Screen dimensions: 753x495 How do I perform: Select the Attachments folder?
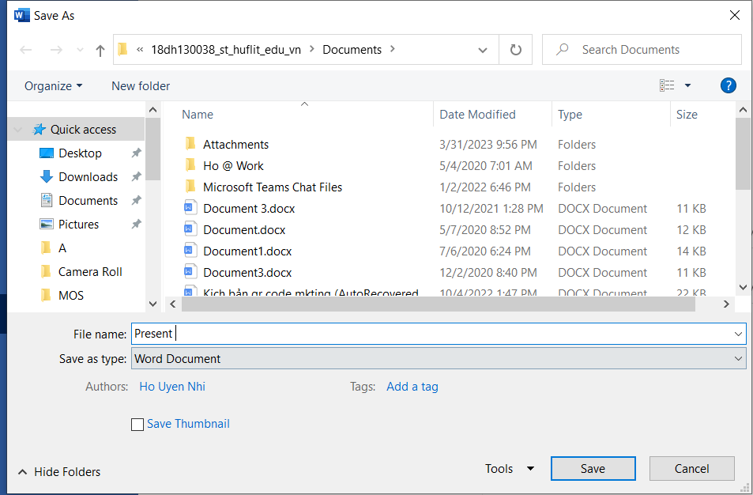tap(235, 145)
